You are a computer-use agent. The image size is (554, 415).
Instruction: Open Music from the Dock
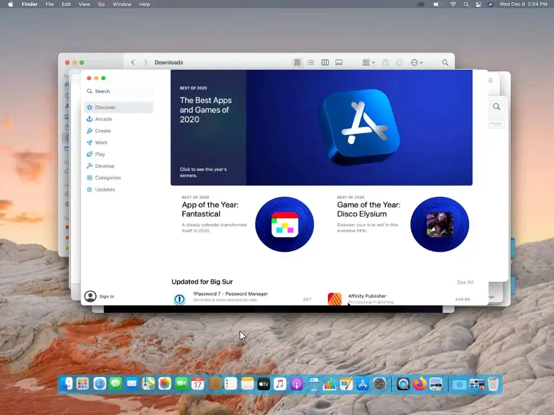pos(280,384)
